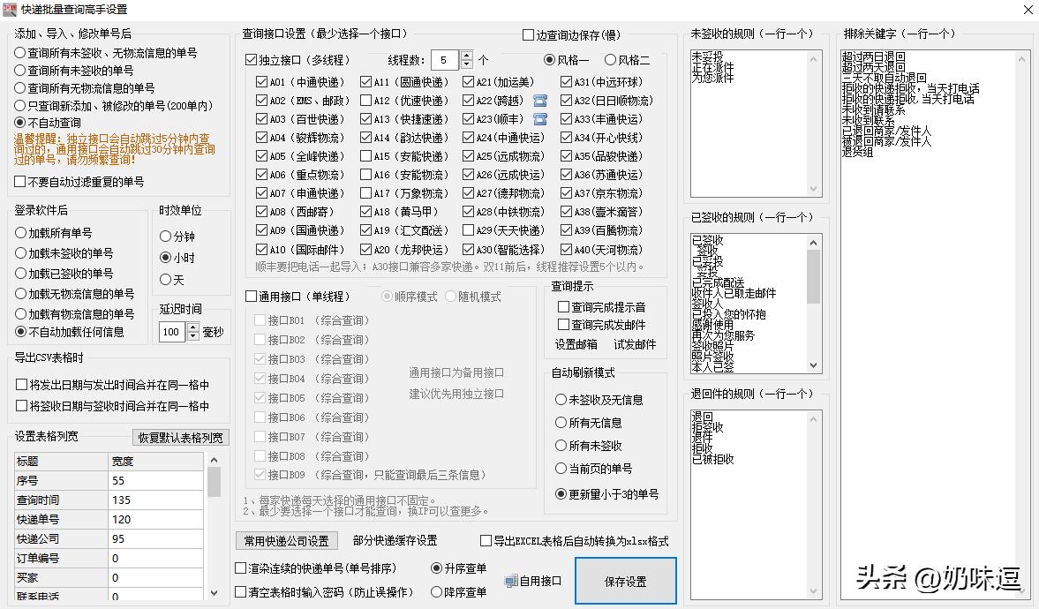Image resolution: width=1039 pixels, height=609 pixels.
Task: Click the 线程数 number input field
Action: click(446, 60)
